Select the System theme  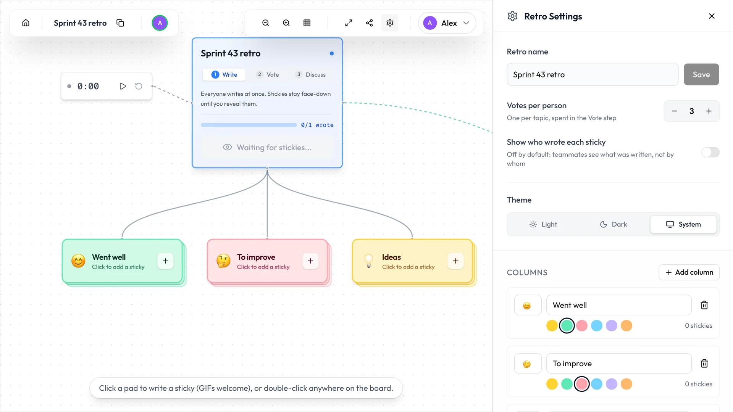pyautogui.click(x=683, y=224)
